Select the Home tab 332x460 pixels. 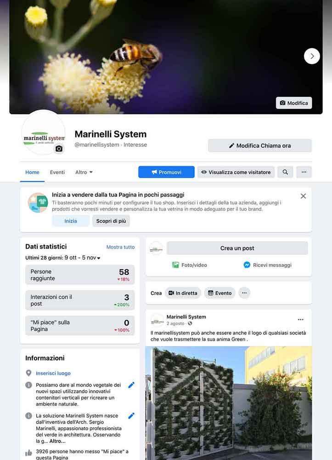(32, 172)
